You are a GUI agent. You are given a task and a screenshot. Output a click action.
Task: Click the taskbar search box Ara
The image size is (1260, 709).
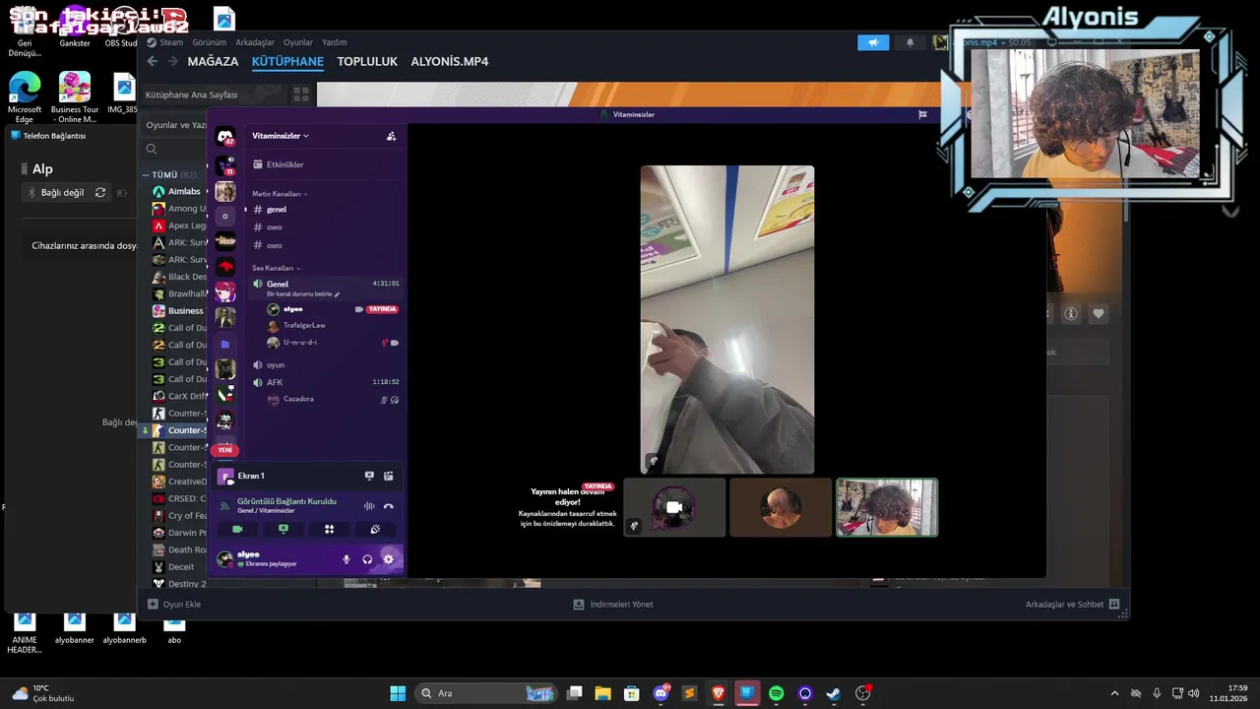point(487,693)
